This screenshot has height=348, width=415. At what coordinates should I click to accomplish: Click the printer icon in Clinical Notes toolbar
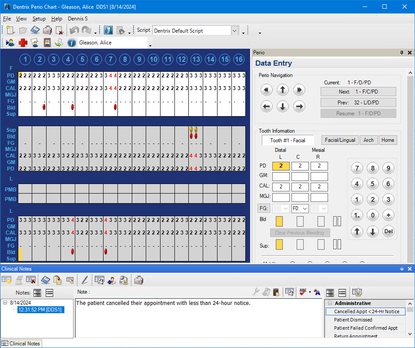(x=138, y=280)
